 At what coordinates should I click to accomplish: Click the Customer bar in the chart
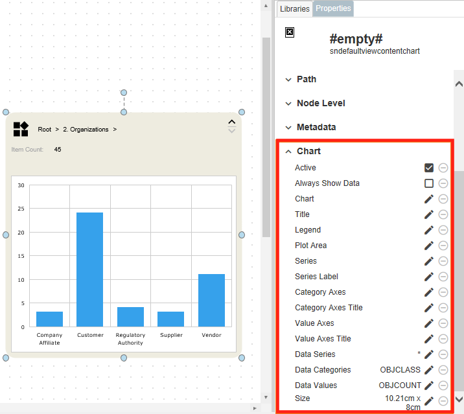click(89, 269)
